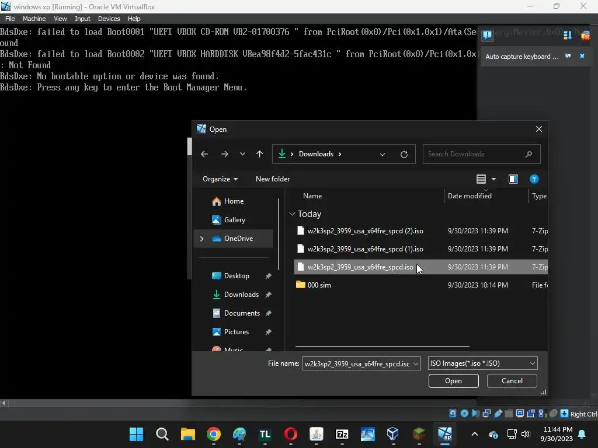Open the Devices menu
Viewport: 598px width, 448px height.
pyautogui.click(x=109, y=19)
